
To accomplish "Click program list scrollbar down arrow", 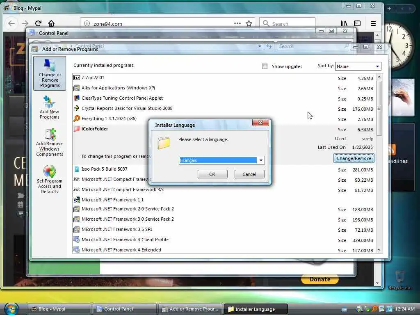I will (x=379, y=250).
